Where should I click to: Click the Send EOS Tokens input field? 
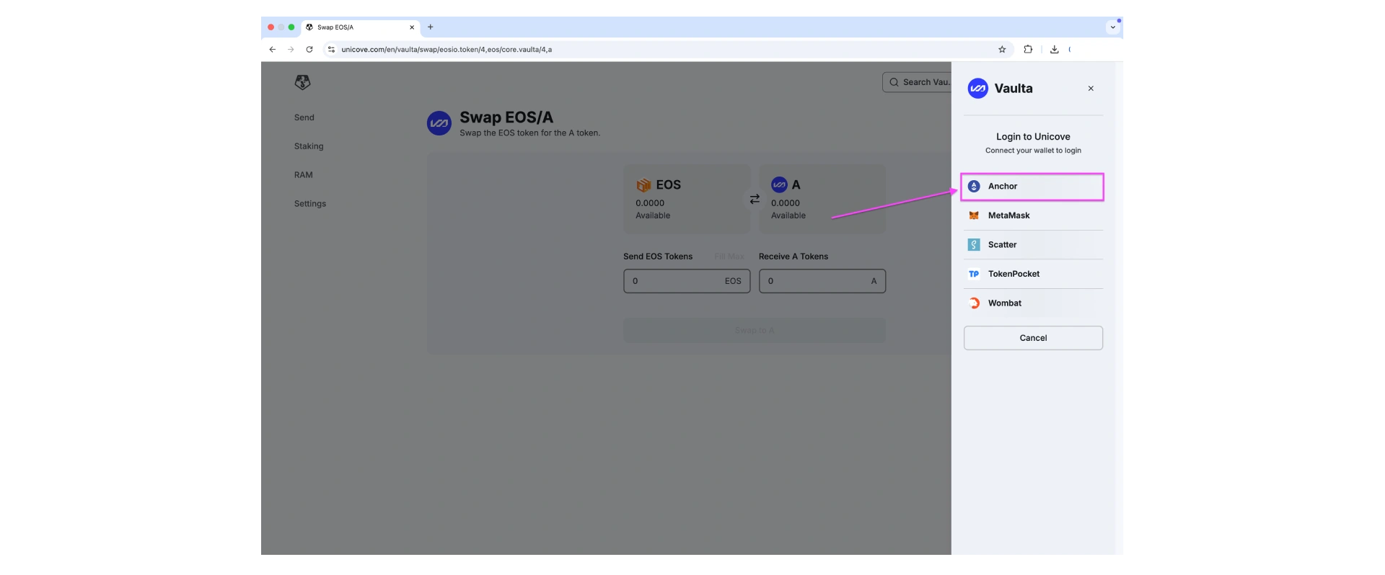(x=687, y=281)
